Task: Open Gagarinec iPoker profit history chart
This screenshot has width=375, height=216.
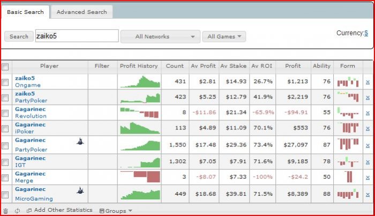Action: pos(140,128)
